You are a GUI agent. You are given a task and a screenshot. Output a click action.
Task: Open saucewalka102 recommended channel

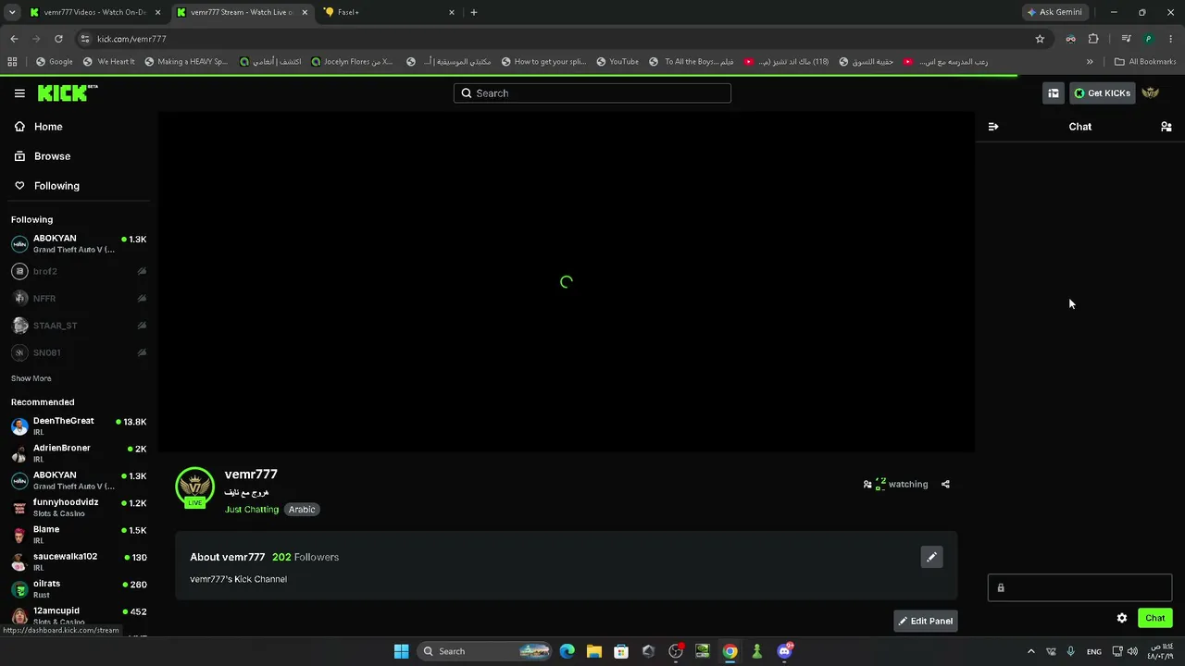click(x=78, y=561)
